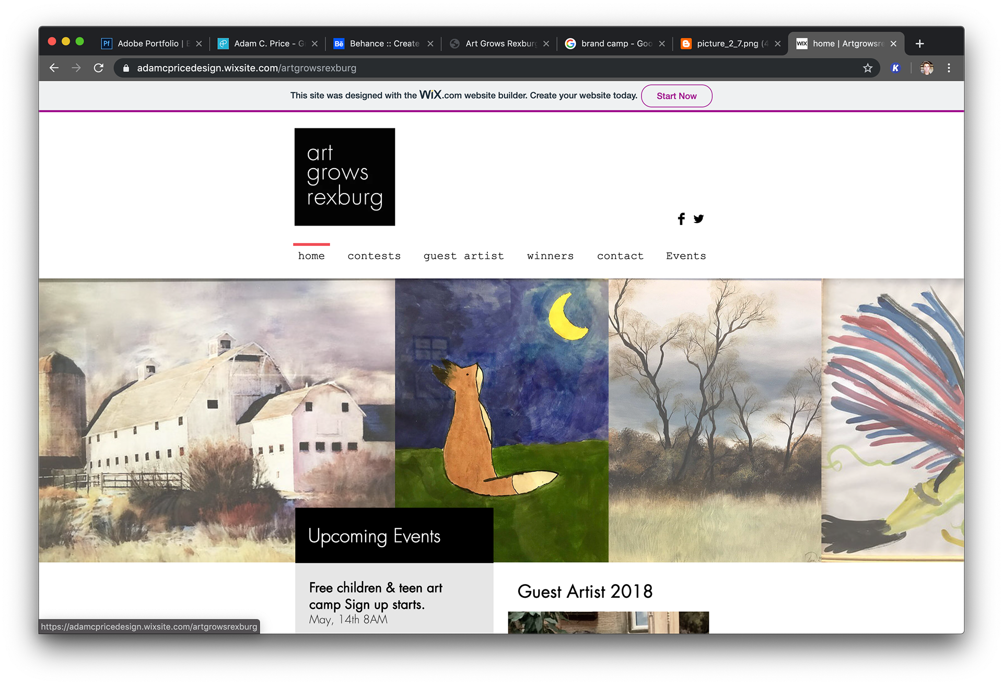Viewport: 1003px width, 685px height.
Task: Reload the page with refresh icon
Action: pyautogui.click(x=98, y=68)
